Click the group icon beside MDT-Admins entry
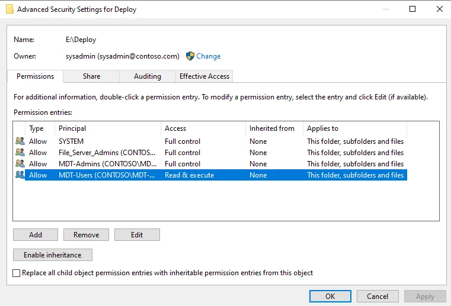Image resolution: width=451 pixels, height=306 pixels. click(x=20, y=164)
